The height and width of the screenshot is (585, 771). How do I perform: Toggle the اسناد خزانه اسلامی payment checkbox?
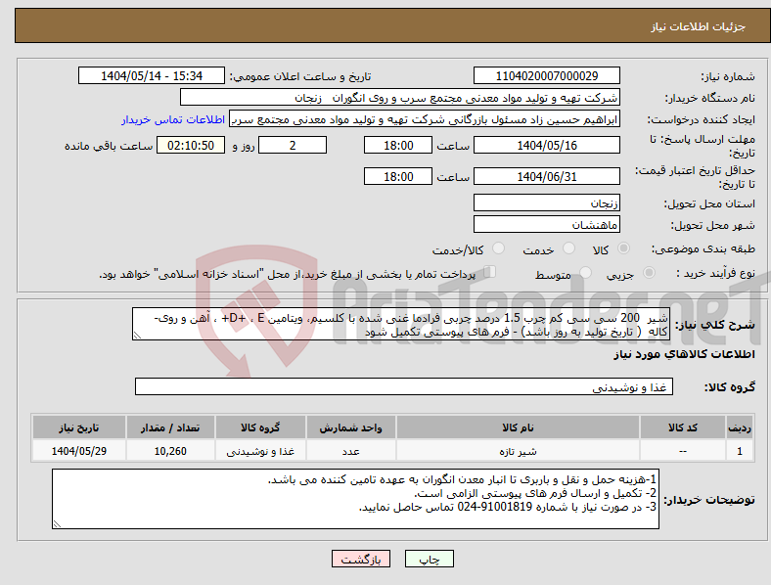tap(490, 271)
